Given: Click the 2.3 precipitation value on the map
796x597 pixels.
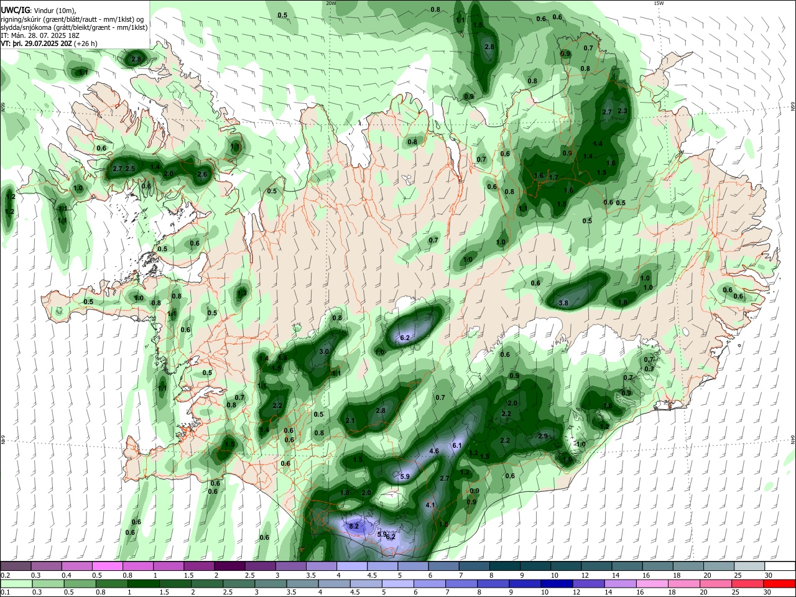Looking at the screenshot, I should coord(622,111).
